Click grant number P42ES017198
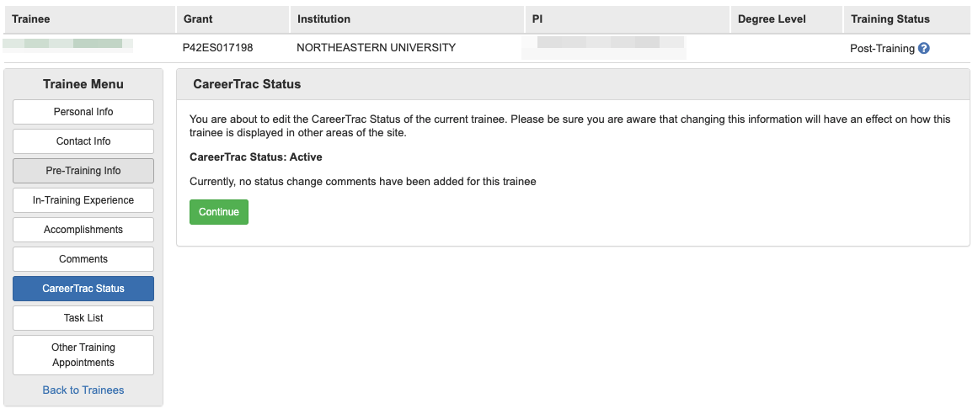 pos(217,48)
